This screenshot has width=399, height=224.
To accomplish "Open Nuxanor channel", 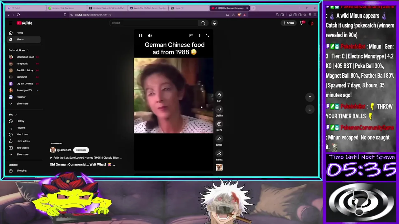I will [x=23, y=97].
